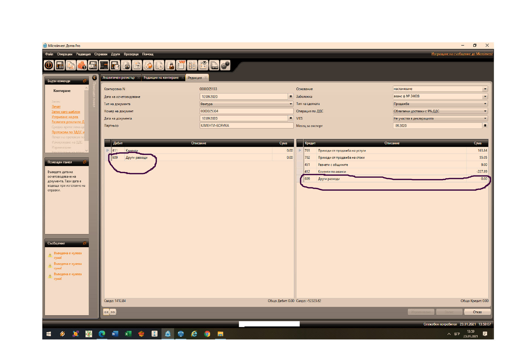The width and height of the screenshot is (505, 357).
Task: Collapse the side panel with round arrow
Action: pyautogui.click(x=94, y=78)
